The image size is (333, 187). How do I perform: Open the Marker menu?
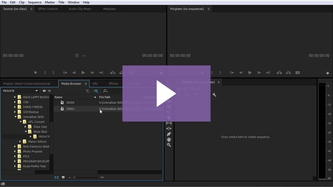coord(50,2)
